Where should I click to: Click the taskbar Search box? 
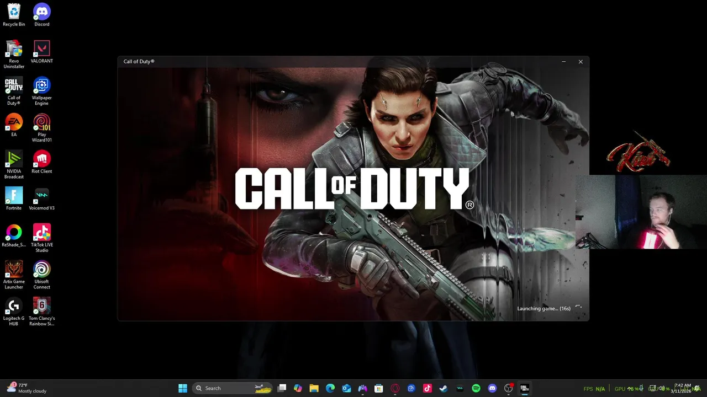[x=233, y=388]
